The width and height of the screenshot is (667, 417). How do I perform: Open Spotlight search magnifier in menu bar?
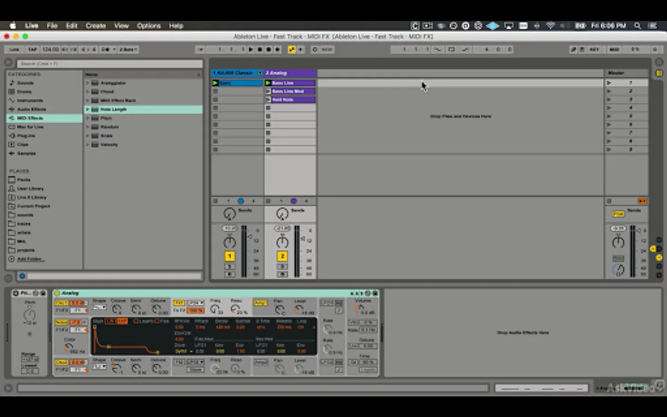(x=638, y=26)
